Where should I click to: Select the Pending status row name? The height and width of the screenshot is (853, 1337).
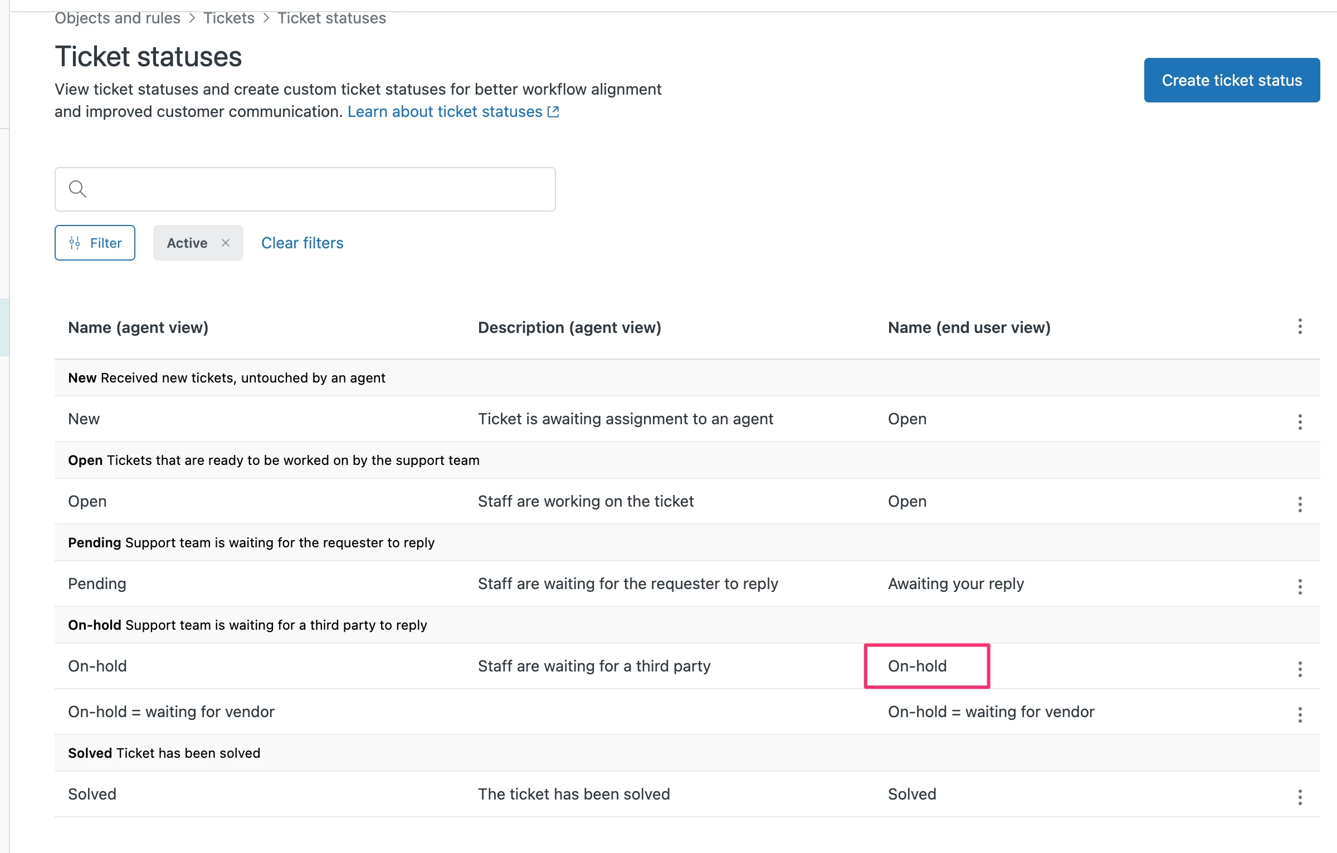pos(97,584)
